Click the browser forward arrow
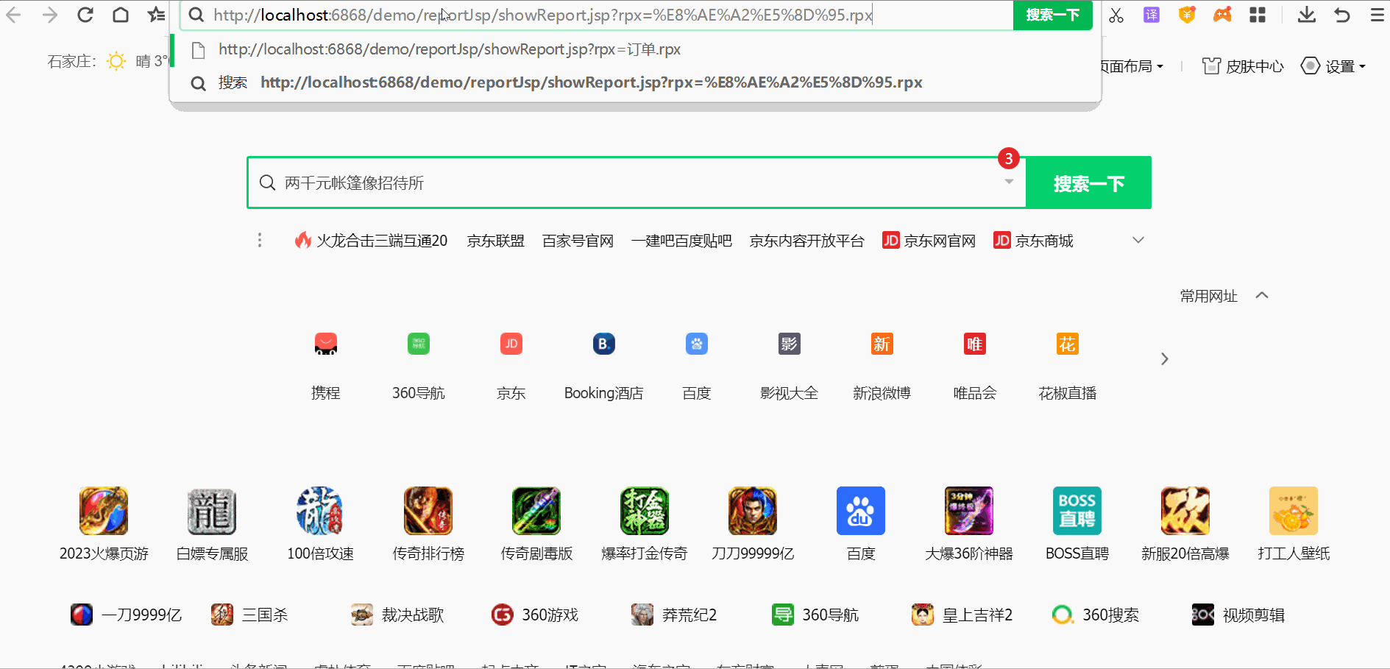Screen dimensions: 1390x669 49,15
